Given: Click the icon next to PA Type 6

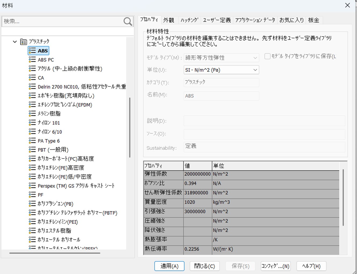Looking at the screenshot, I should [x=32, y=140].
